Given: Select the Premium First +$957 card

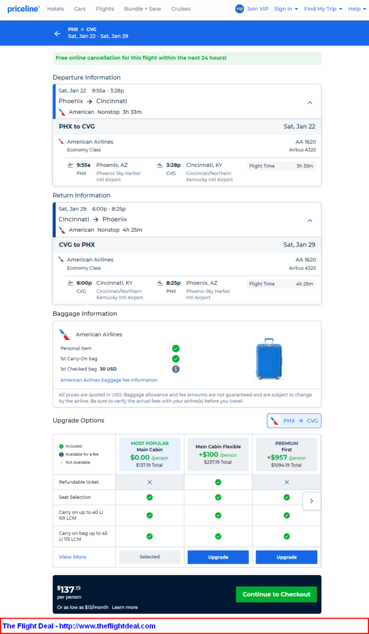Looking at the screenshot, I should click(286, 454).
